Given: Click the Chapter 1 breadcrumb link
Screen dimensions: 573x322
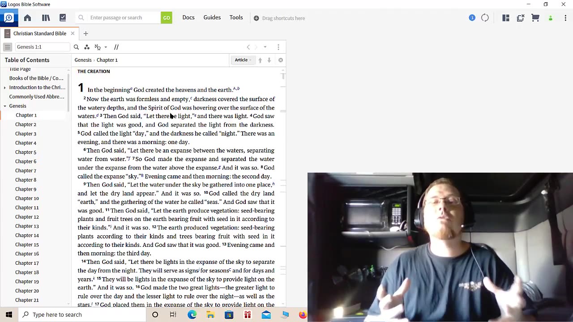Looking at the screenshot, I should (x=107, y=60).
